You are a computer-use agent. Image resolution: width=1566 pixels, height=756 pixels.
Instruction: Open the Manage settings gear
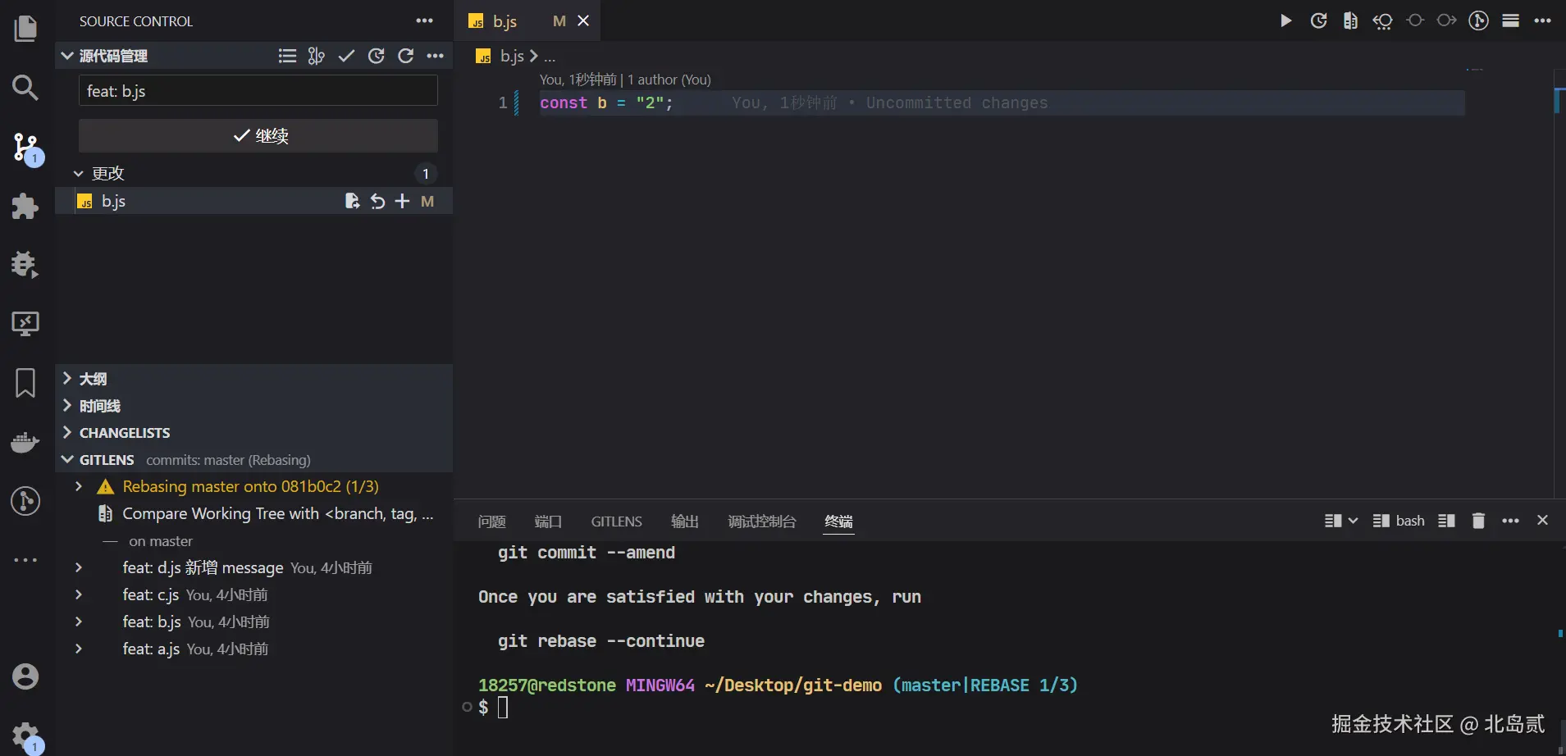point(25,734)
